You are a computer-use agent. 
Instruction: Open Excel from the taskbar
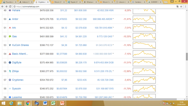click(x=53, y=103)
